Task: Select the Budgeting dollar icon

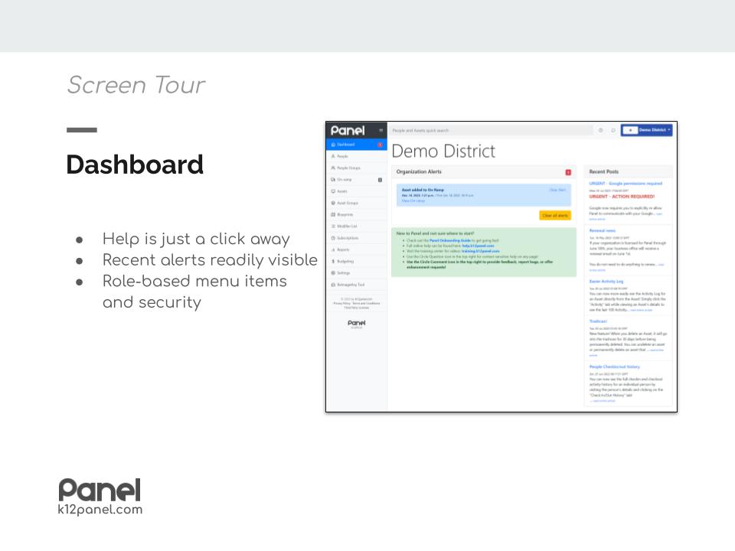Action: (333, 262)
